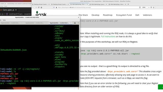
Task: Close the RSK Workshop: Smart tab
Action: pyautogui.click(x=125, y=4)
